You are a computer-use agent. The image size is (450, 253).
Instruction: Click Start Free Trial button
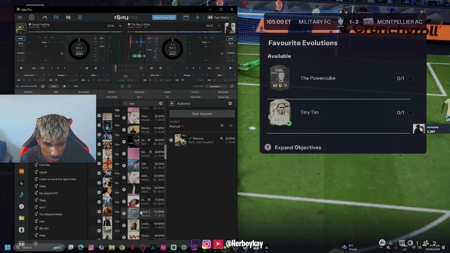point(164,17)
